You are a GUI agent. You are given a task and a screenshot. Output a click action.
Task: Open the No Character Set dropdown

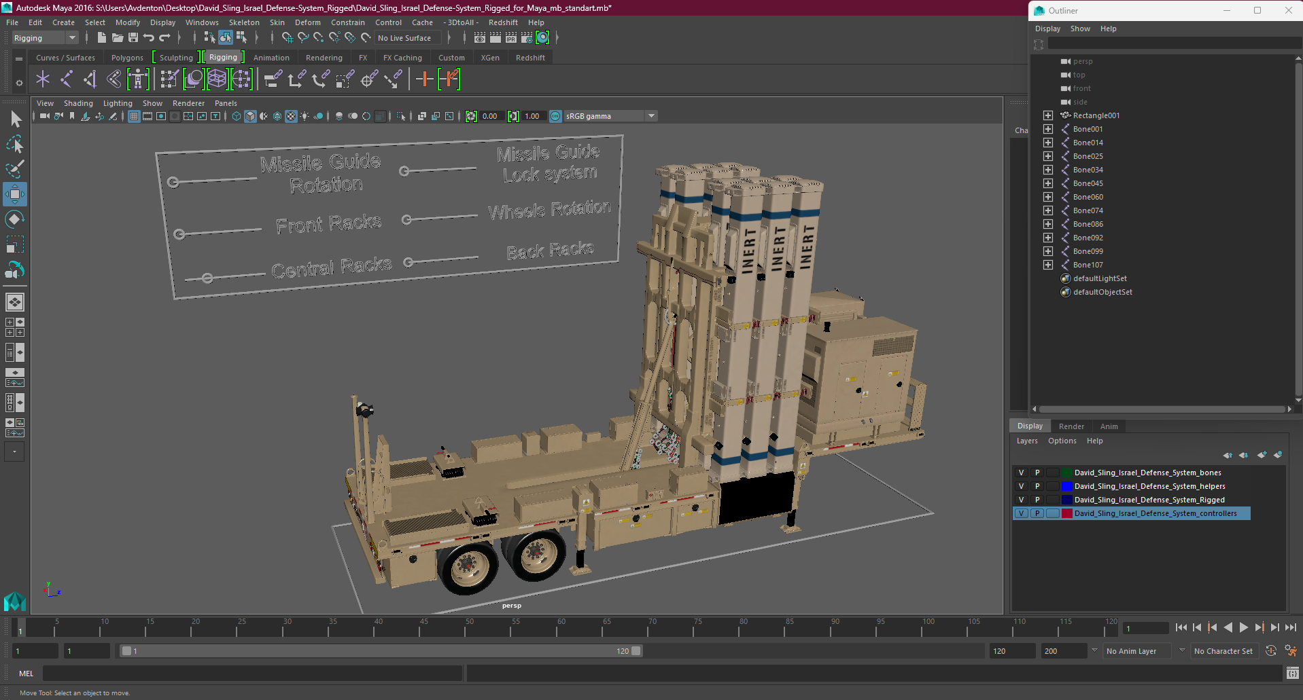click(1224, 651)
